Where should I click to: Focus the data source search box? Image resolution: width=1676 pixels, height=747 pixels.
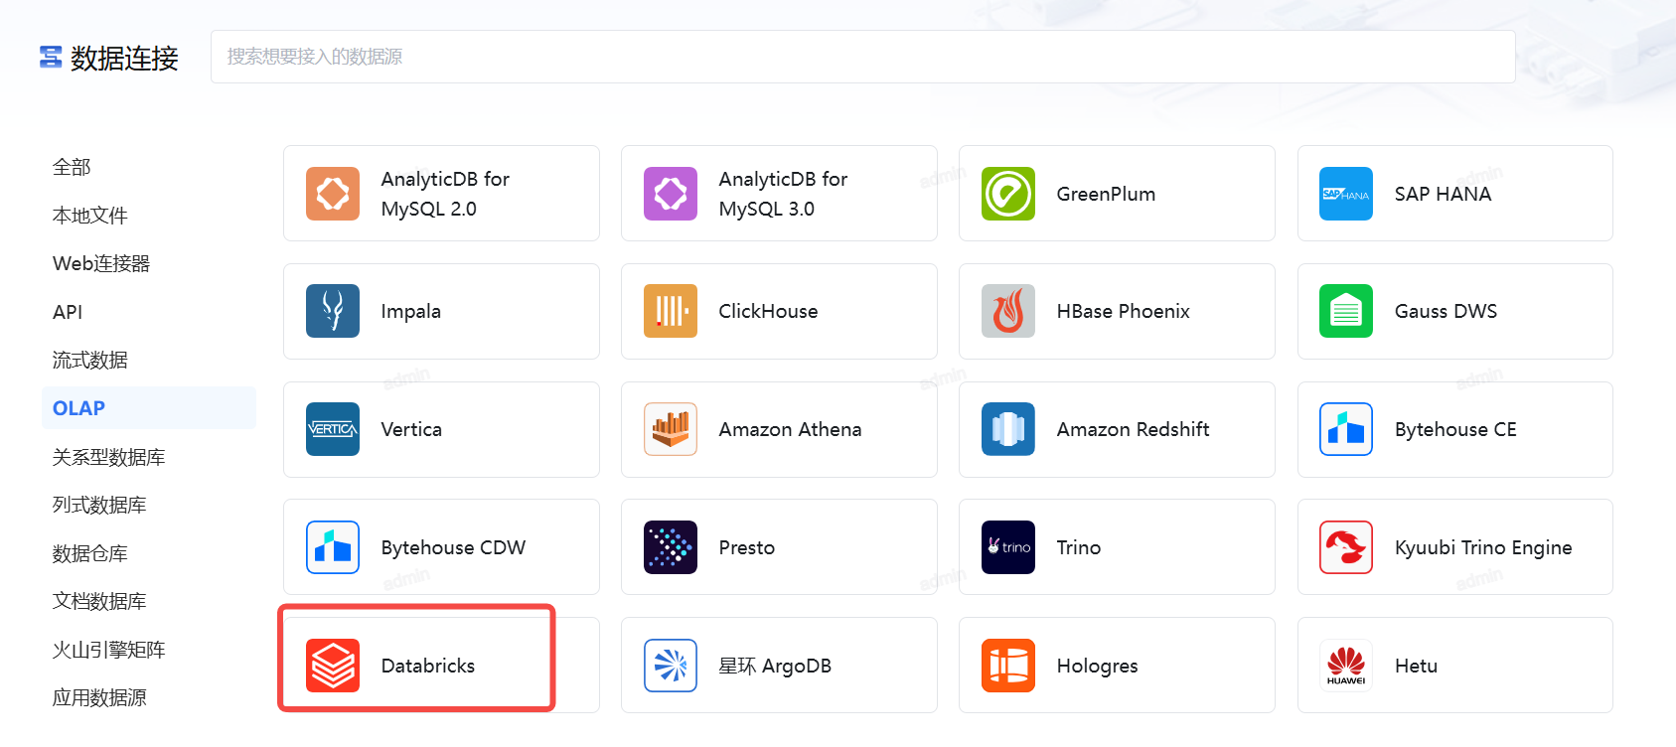(862, 57)
